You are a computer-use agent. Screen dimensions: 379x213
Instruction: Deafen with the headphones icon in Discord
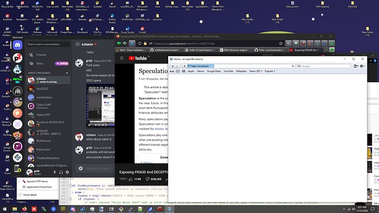point(61,172)
